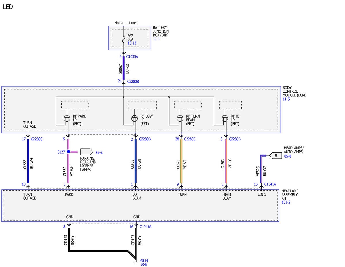Open Headlamp Assembly RH reference 151-2
Viewport: 345px width, 267px height.
(x=286, y=202)
